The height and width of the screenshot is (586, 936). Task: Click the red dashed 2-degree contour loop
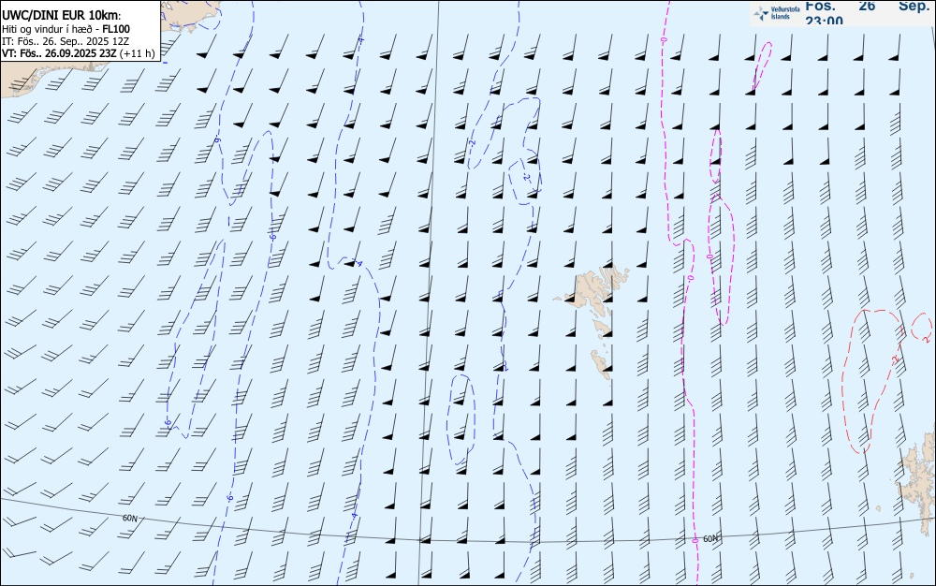click(x=872, y=381)
